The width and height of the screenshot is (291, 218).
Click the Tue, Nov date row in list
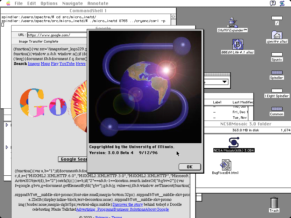pos(240,117)
